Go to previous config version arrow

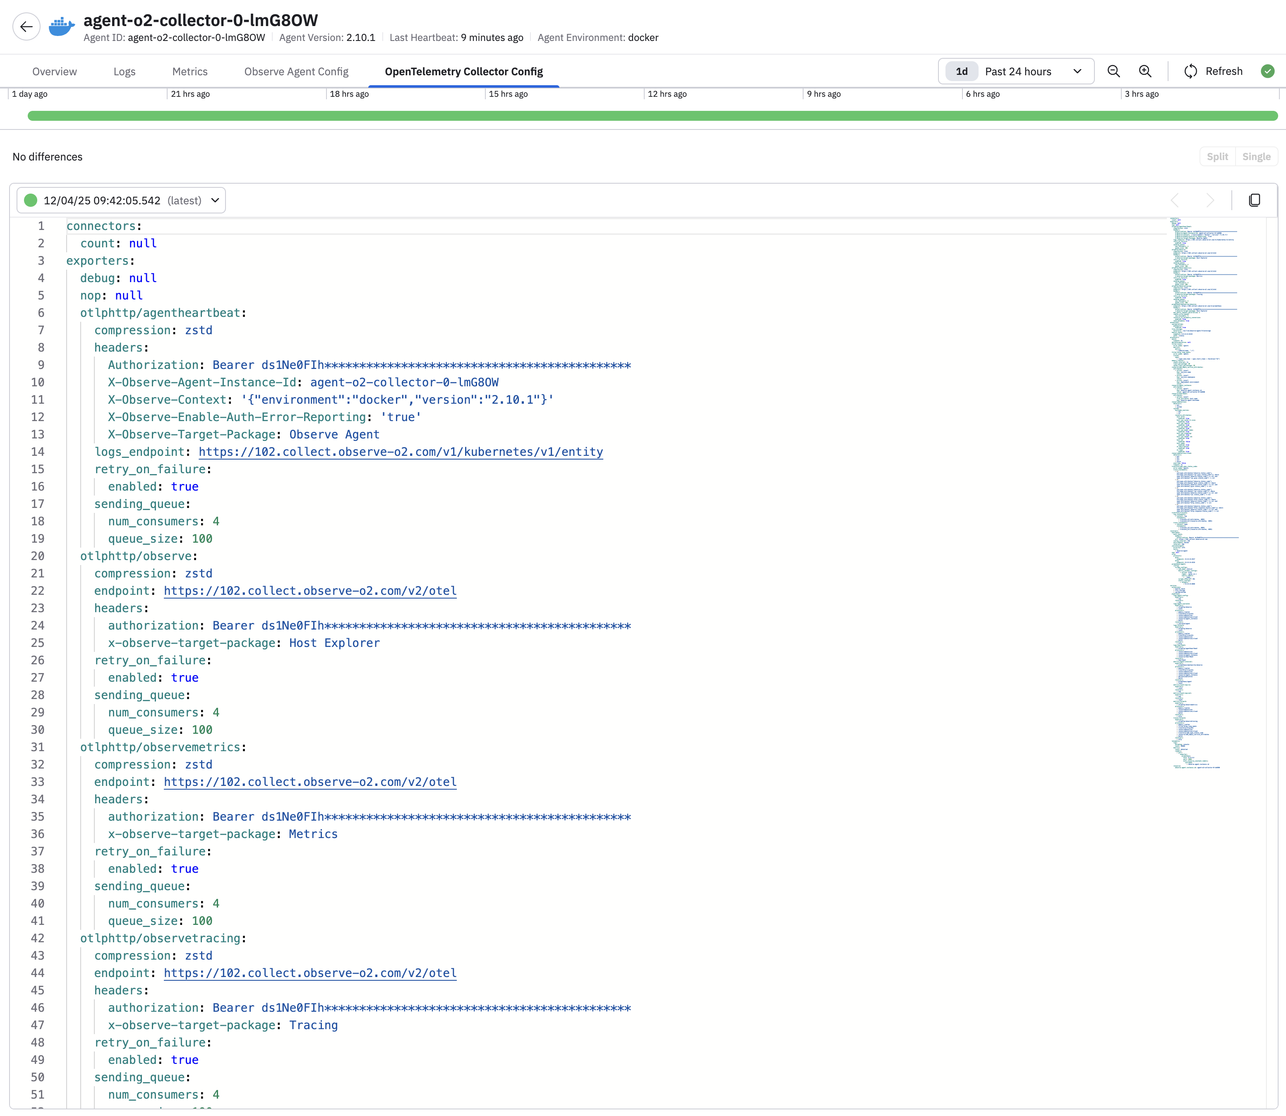(x=1175, y=200)
